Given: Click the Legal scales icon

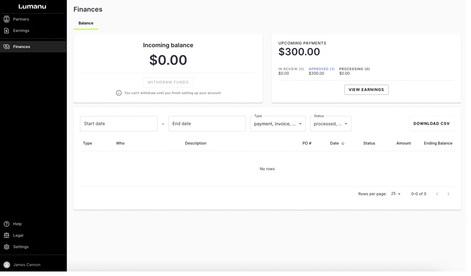Looking at the screenshot, I should (x=7, y=235).
